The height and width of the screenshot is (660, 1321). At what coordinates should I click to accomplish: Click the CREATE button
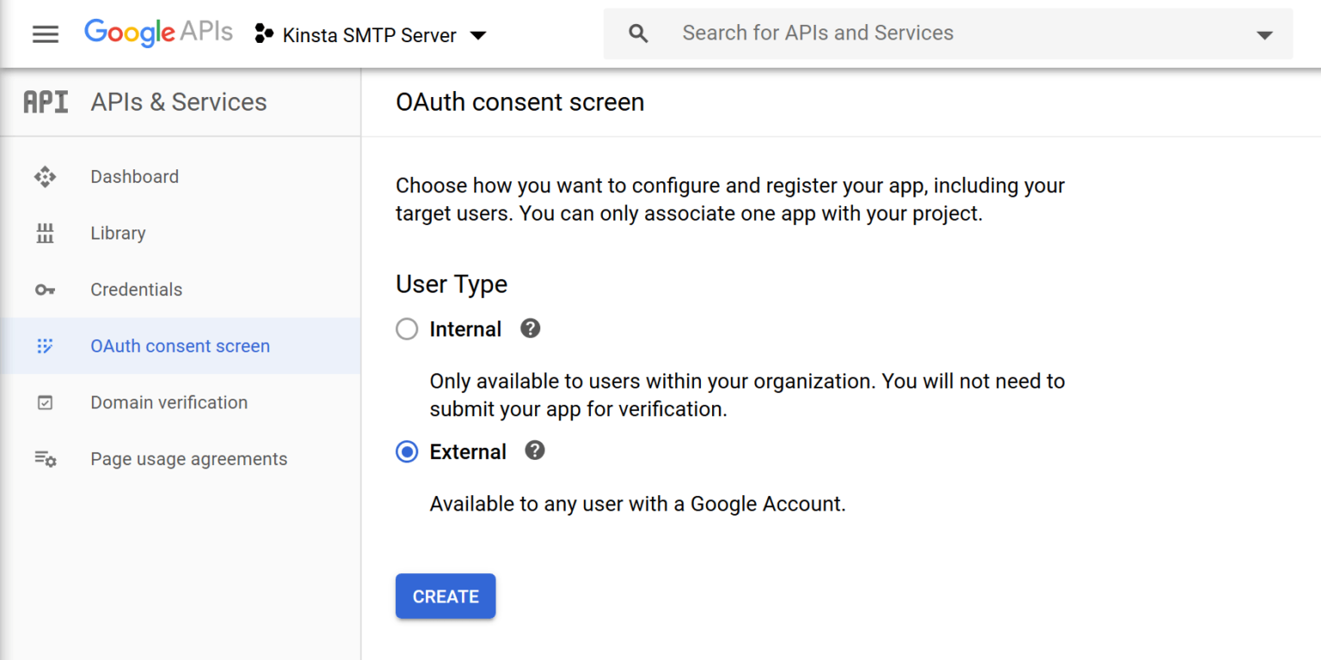pos(445,596)
